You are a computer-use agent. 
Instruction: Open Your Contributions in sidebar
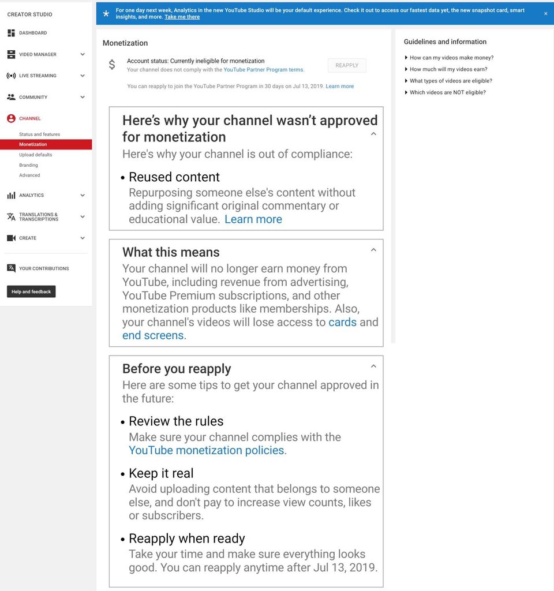(44, 268)
